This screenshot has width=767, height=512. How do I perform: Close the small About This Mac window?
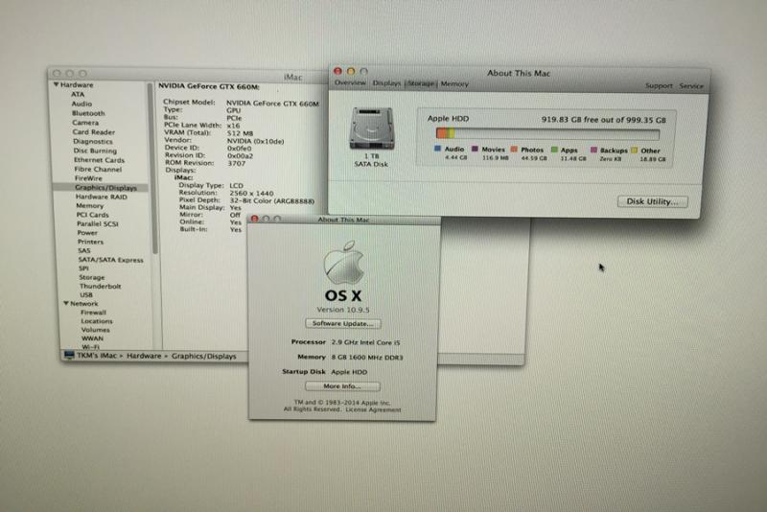click(x=254, y=219)
